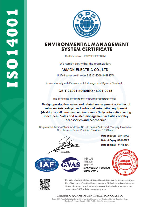Viewport: 146px width, 207px height.
Task: Click 'ZHEJIANG QUANPIN CERTIFICATION CO.,LTD.' footer name
Action: click(90, 196)
